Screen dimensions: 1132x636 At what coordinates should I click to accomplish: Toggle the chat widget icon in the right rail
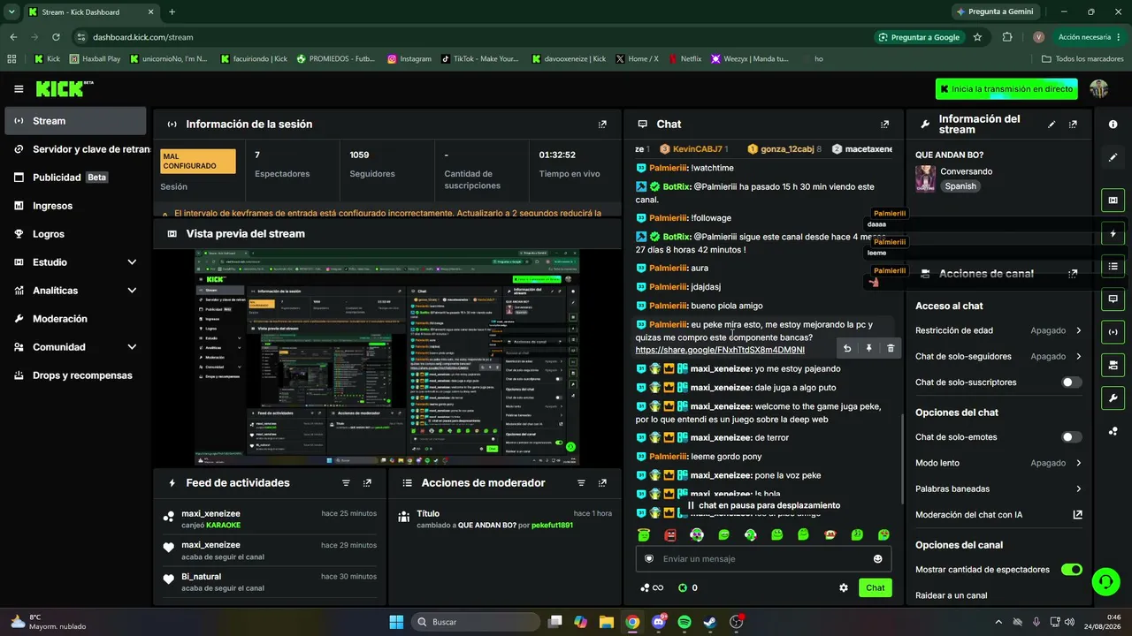(1113, 299)
